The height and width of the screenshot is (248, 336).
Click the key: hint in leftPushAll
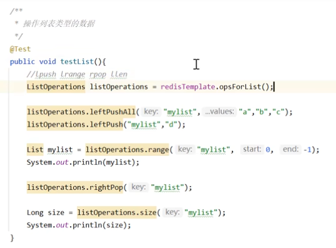pyautogui.click(x=151, y=111)
